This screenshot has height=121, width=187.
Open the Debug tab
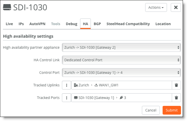click(72, 24)
